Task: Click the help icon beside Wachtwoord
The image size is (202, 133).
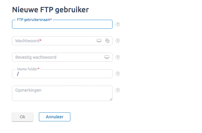Action: [x=118, y=41]
